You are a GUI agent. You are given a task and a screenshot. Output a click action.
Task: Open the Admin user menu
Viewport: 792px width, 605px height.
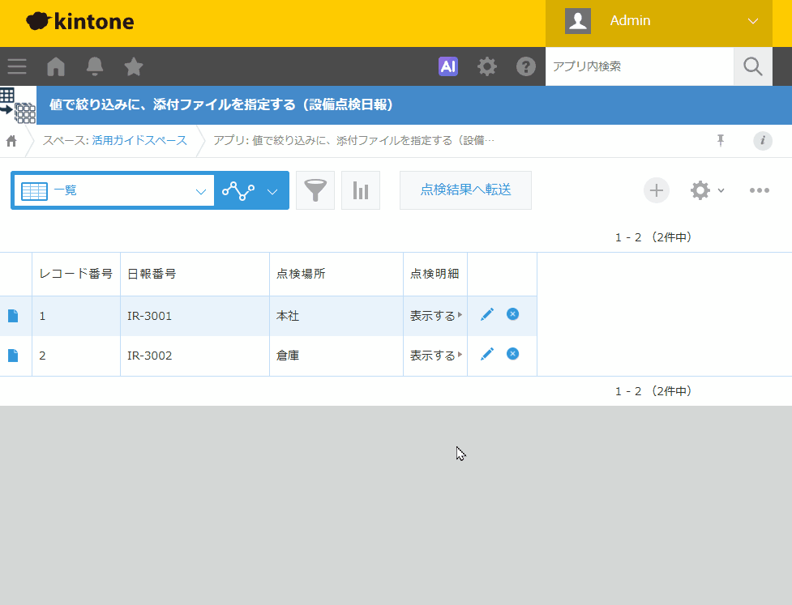click(659, 23)
